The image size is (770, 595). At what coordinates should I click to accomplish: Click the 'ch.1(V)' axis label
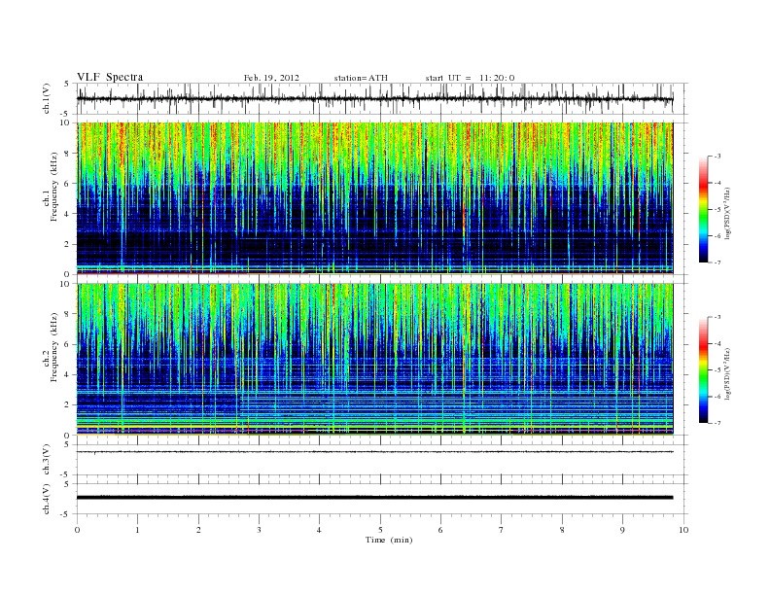tap(47, 100)
